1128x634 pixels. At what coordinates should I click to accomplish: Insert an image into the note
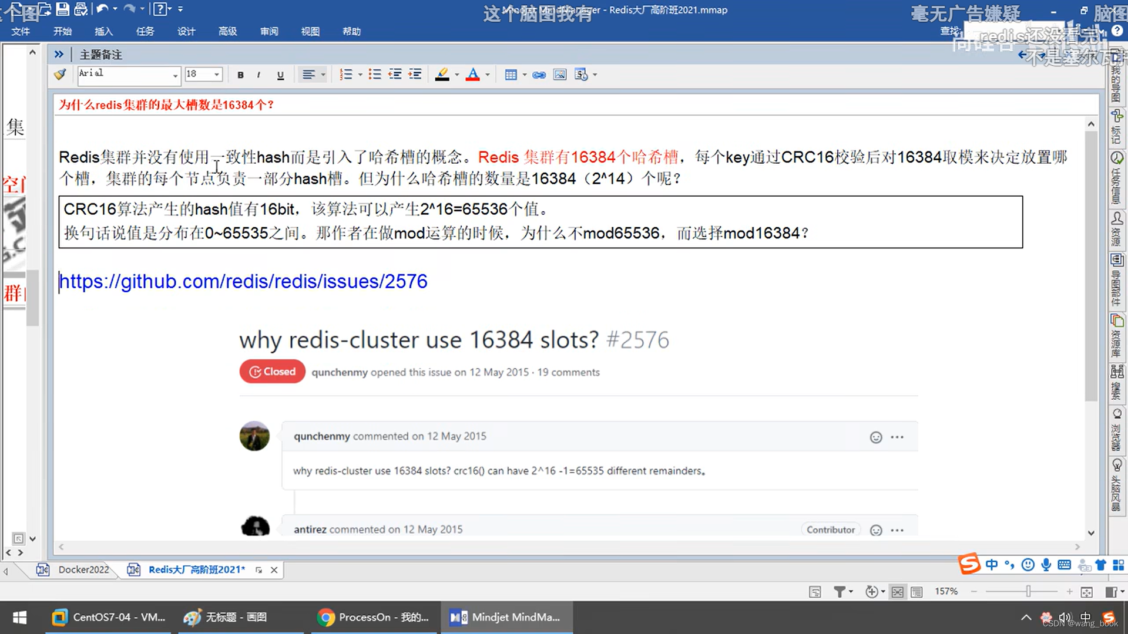pos(559,74)
